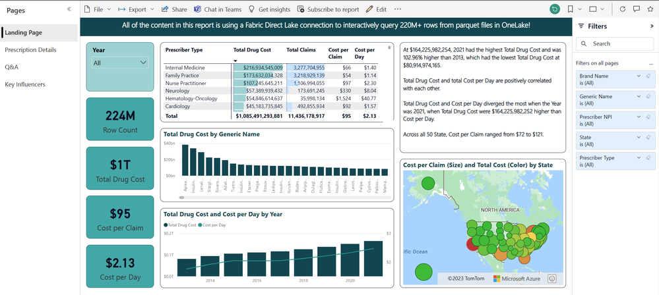The width and height of the screenshot is (659, 295).
Task: Collapse the Pages pane with the double chevron
Action: [x=69, y=9]
